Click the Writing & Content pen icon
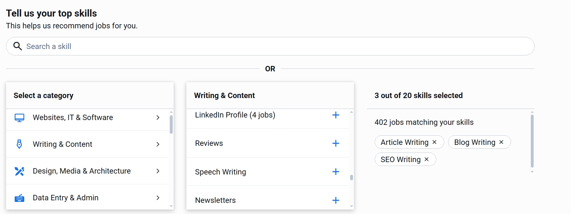The height and width of the screenshot is (214, 571). [19, 144]
